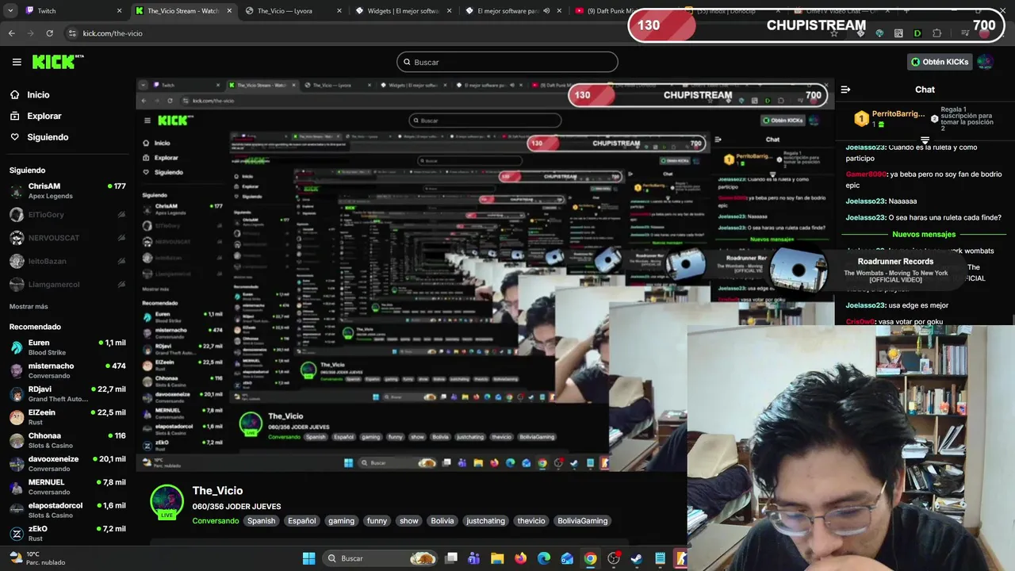
Task: Open recommended channel Euren
Action: click(67, 347)
